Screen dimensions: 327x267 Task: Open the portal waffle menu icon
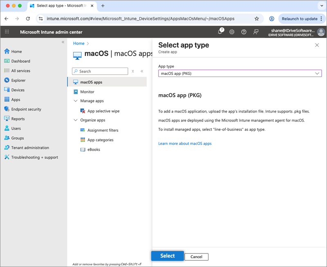pyautogui.click(x=7, y=32)
